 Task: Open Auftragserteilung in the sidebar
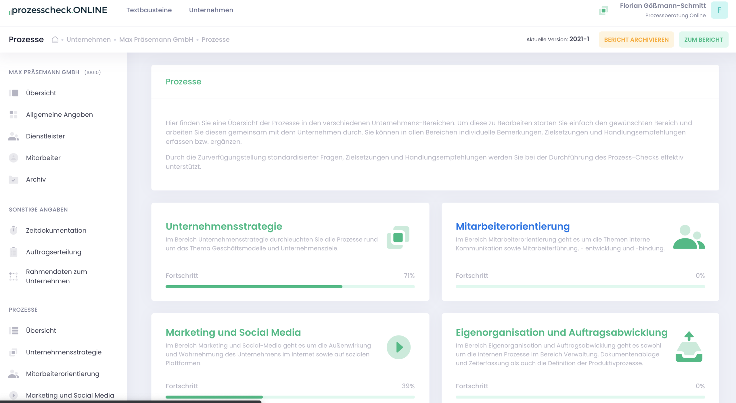(53, 252)
